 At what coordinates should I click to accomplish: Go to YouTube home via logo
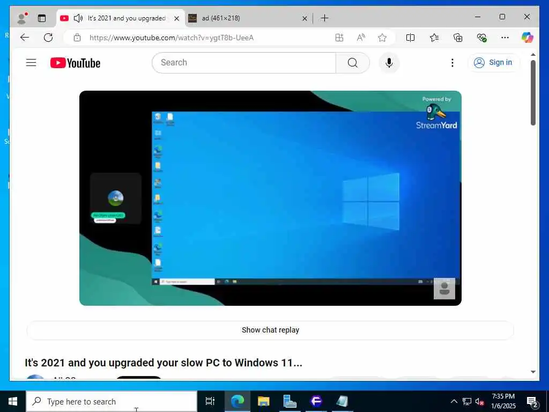[75, 63]
